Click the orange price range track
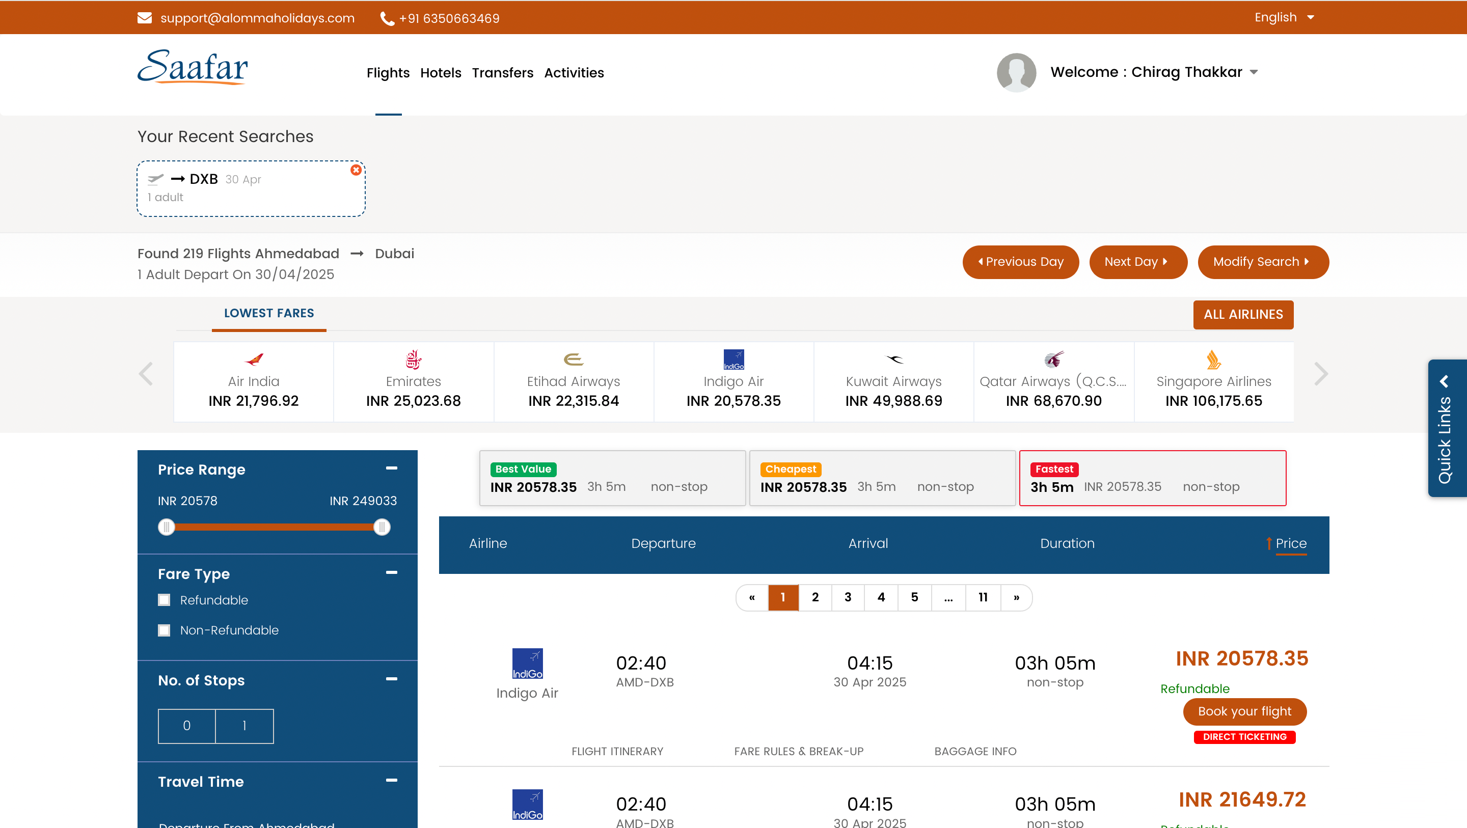The image size is (1467, 828). tap(274, 528)
